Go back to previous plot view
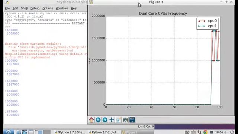The height and width of the screenshot is (134, 238). coord(98,120)
